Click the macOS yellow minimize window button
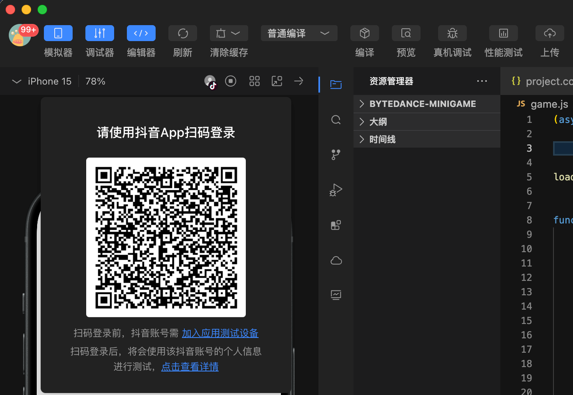Image resolution: width=573 pixels, height=395 pixels. (26, 10)
